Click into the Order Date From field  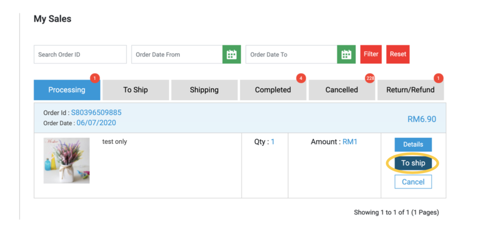[177, 55]
